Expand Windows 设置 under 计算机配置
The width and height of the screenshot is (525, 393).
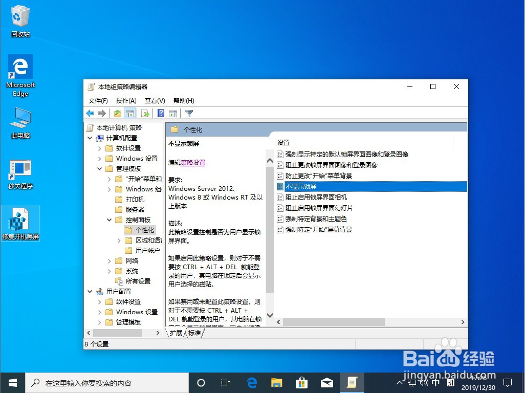click(x=99, y=158)
